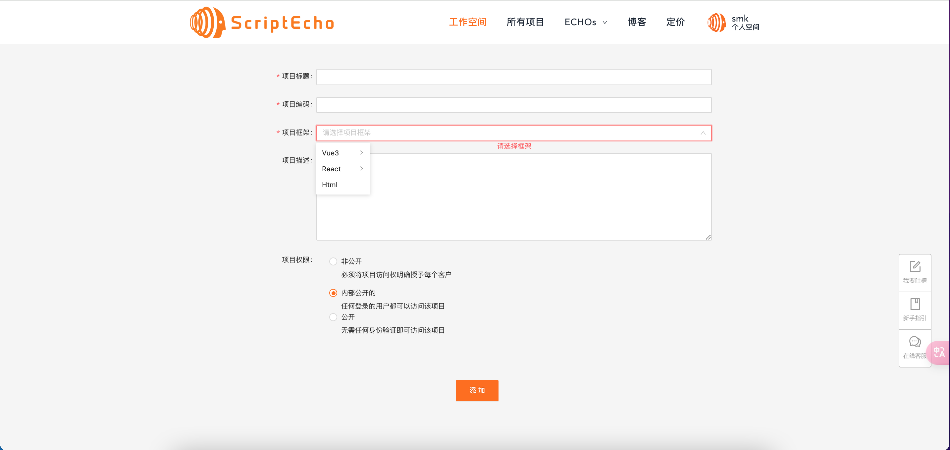Expand the Vue3 submenu arrow

(361, 153)
